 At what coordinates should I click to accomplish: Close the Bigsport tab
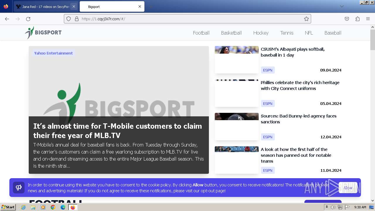click(x=140, y=6)
